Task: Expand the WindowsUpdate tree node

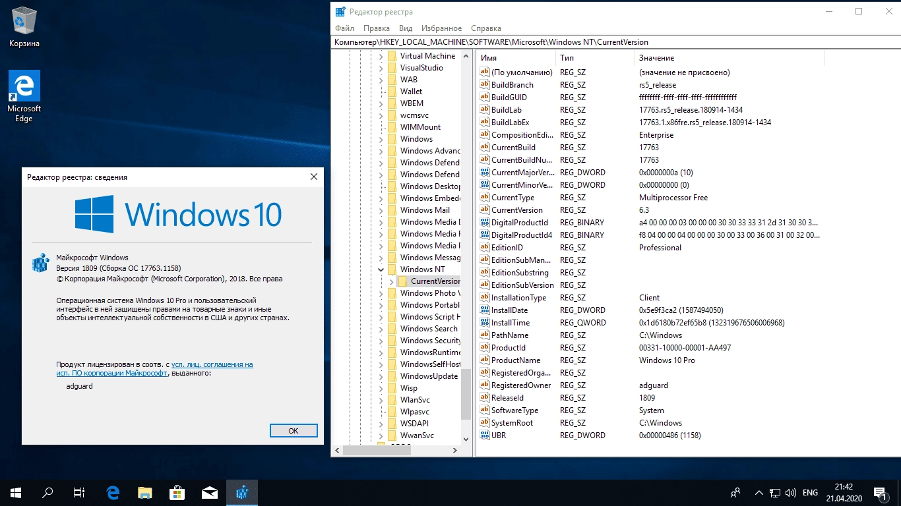Action: click(x=381, y=376)
